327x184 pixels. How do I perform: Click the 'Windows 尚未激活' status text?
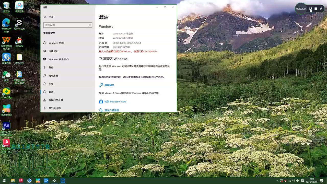(123, 38)
